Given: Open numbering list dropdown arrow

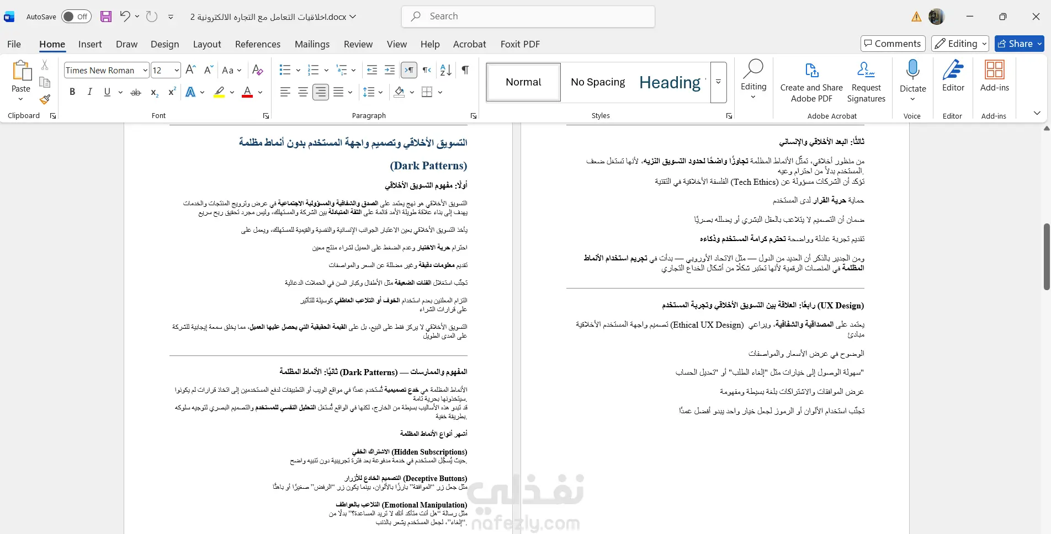Looking at the screenshot, I should pos(326,70).
